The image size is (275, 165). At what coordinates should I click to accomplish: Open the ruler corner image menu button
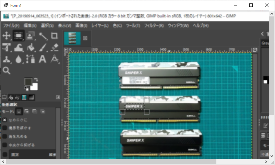[x=66, y=50]
